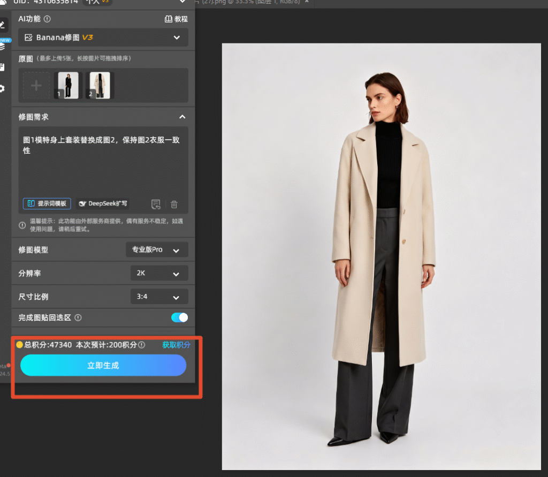Toggle off 完成图贴回选区 switch
548x477 pixels.
pyautogui.click(x=180, y=317)
